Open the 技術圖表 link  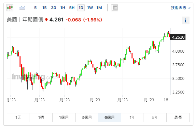click(x=181, y=8)
